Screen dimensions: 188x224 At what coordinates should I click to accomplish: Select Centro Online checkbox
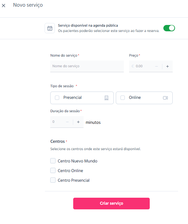53,170
